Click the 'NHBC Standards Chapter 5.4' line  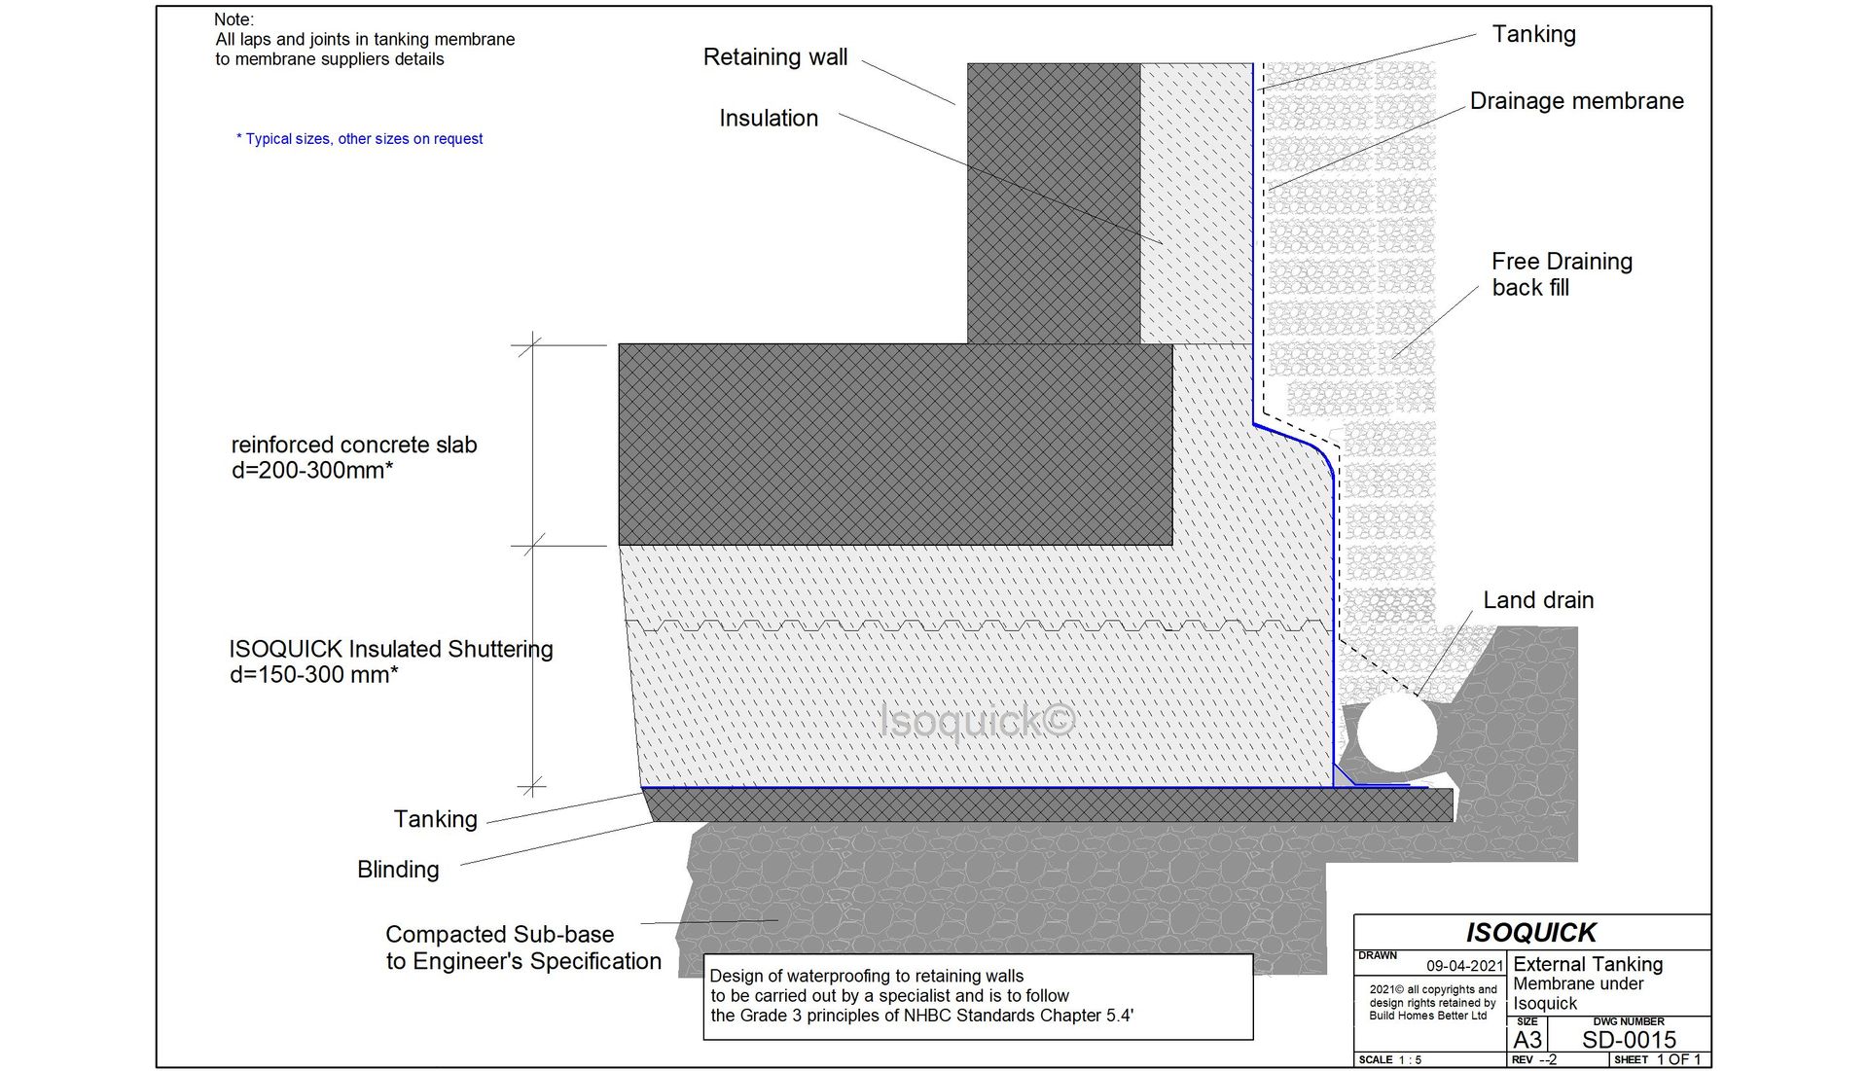point(922,1016)
